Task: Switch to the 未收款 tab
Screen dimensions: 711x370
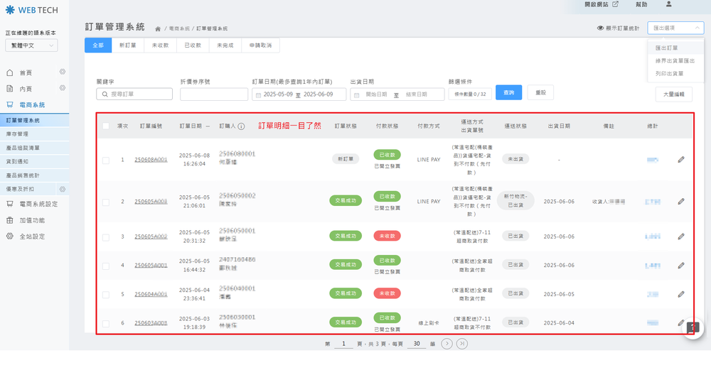Action: pos(161,45)
